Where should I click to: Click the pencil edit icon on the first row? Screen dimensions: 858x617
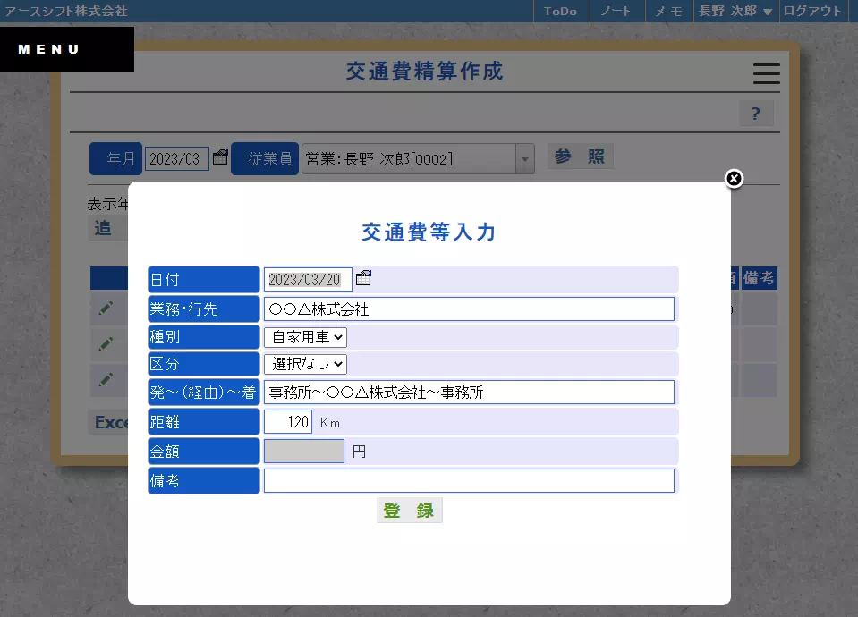pyautogui.click(x=107, y=308)
